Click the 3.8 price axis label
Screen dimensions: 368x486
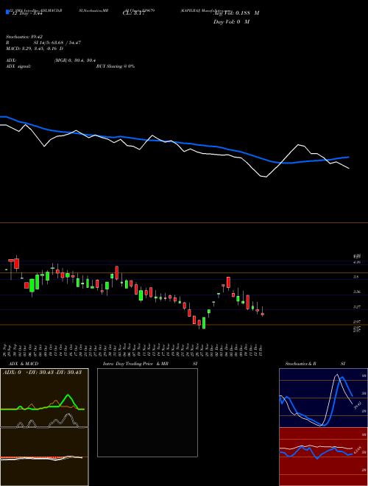point(356,277)
